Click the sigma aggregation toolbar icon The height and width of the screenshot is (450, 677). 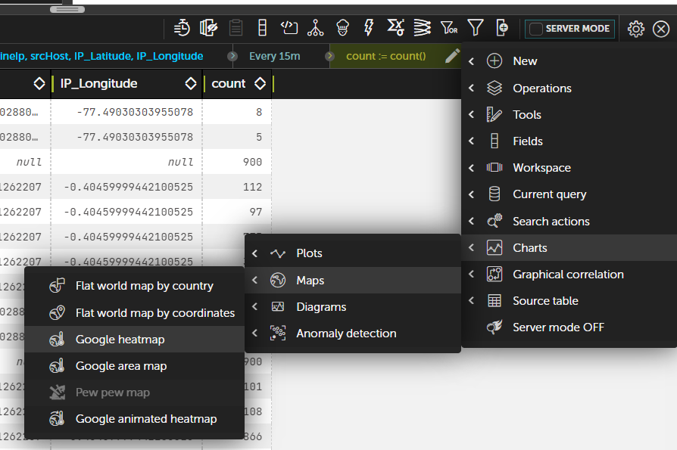click(395, 27)
